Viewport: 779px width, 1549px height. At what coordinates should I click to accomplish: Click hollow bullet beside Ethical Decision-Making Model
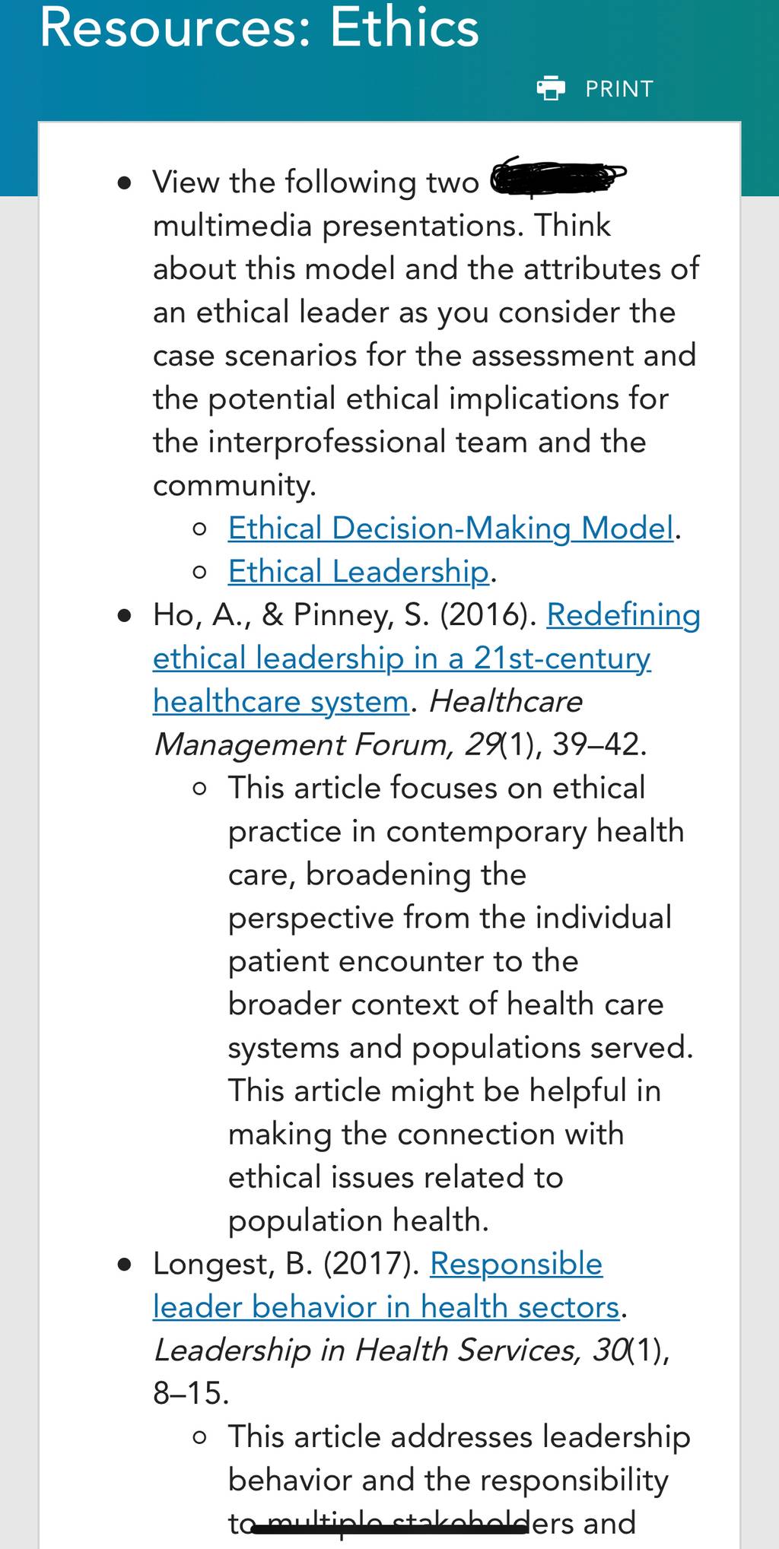tap(200, 529)
